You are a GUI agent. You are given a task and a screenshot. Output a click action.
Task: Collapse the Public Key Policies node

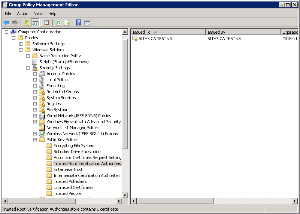35,140
